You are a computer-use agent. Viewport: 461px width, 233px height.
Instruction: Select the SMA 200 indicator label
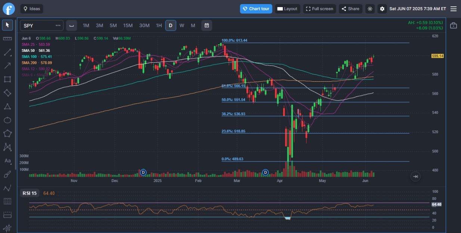tap(37, 63)
